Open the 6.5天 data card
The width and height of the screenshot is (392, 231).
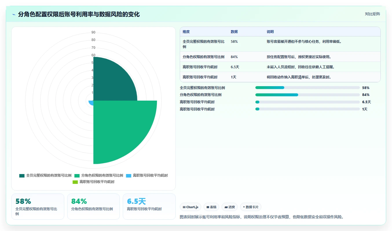(x=149, y=206)
